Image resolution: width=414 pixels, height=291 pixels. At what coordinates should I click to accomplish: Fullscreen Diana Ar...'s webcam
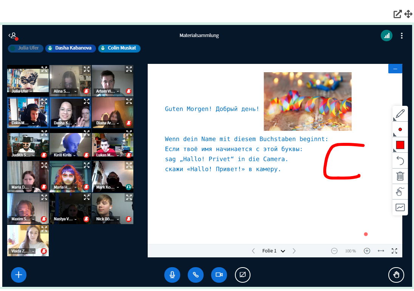129,101
